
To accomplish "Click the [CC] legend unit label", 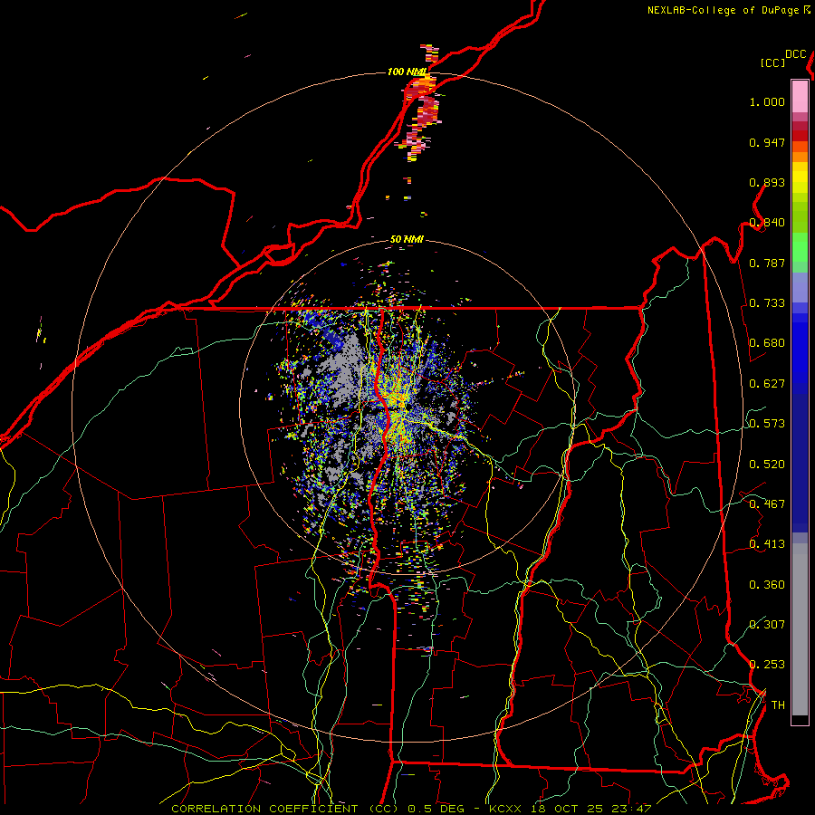I will pyautogui.click(x=773, y=62).
